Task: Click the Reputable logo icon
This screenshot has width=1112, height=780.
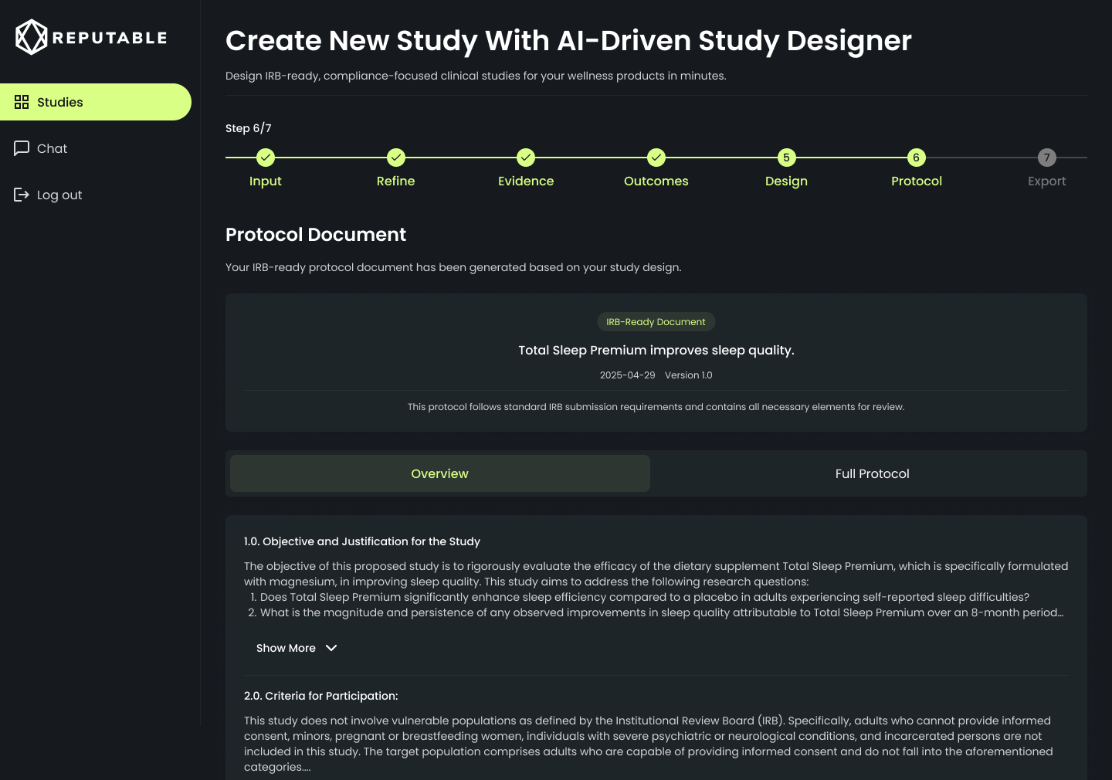Action: coord(32,37)
